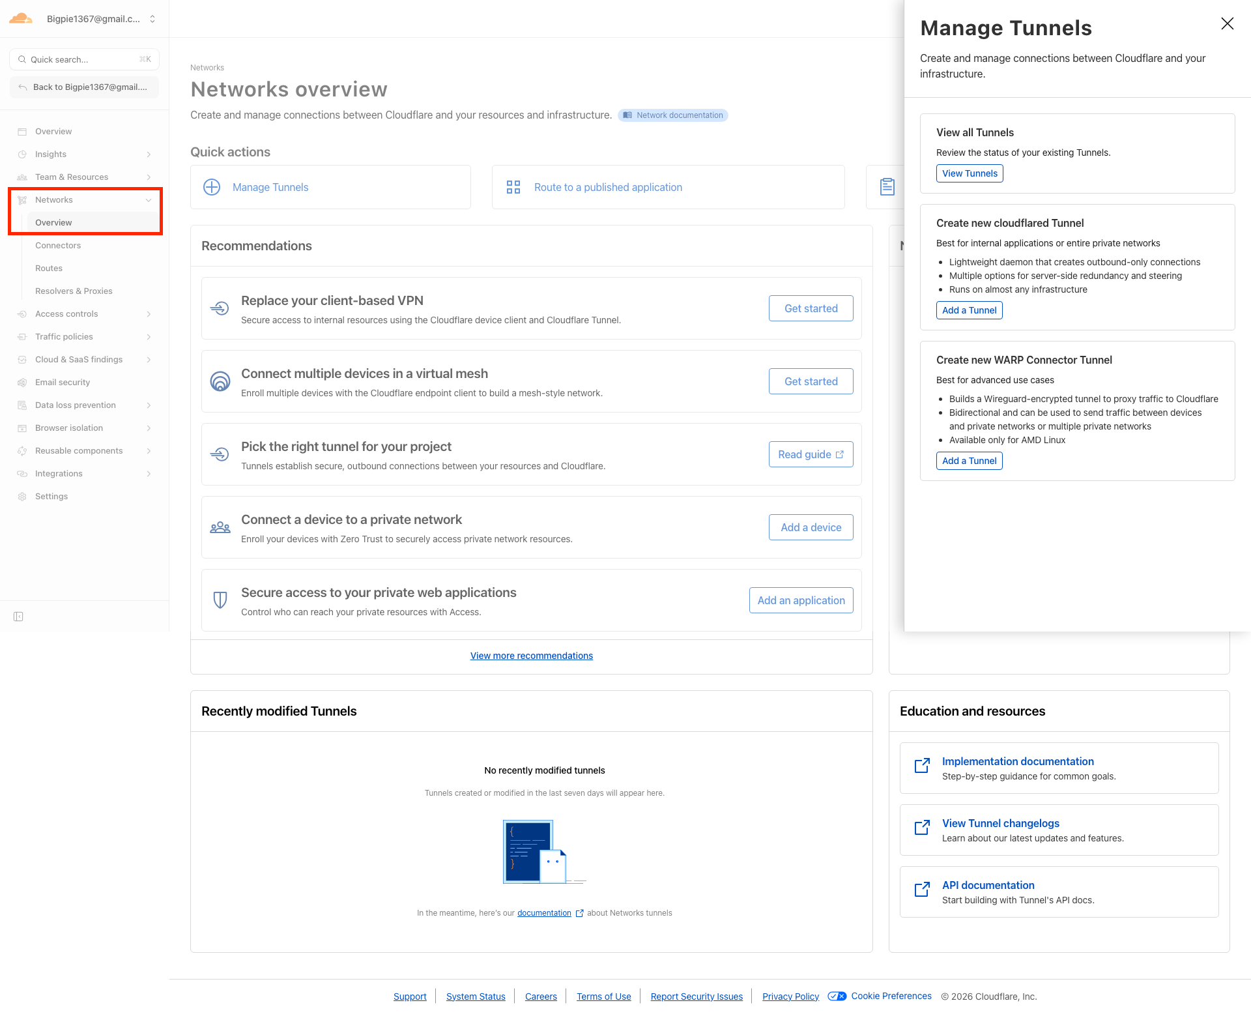1251x1018 pixels.
Task: Click Add a Tunnel for cloudflared
Action: [x=969, y=310]
